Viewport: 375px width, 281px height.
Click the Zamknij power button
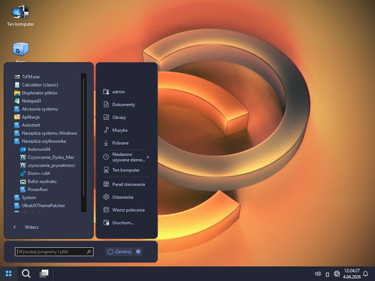[119, 252]
